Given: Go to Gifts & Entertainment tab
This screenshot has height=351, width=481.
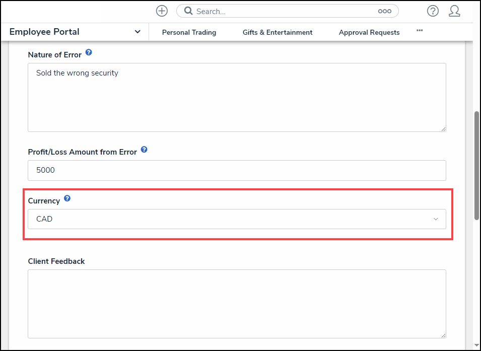Looking at the screenshot, I should point(278,32).
